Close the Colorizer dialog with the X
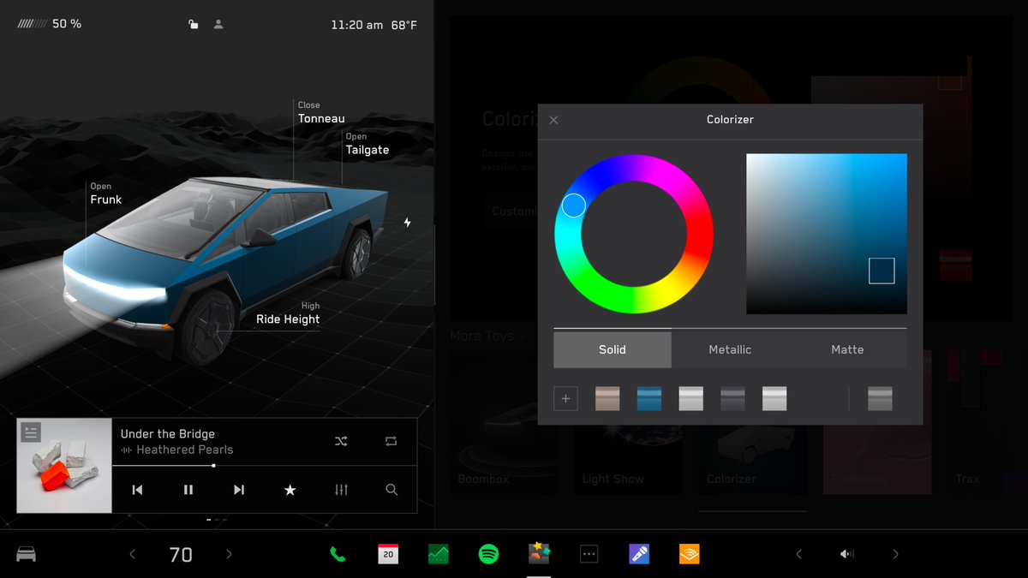Screen dimensions: 1028x578 (553, 120)
